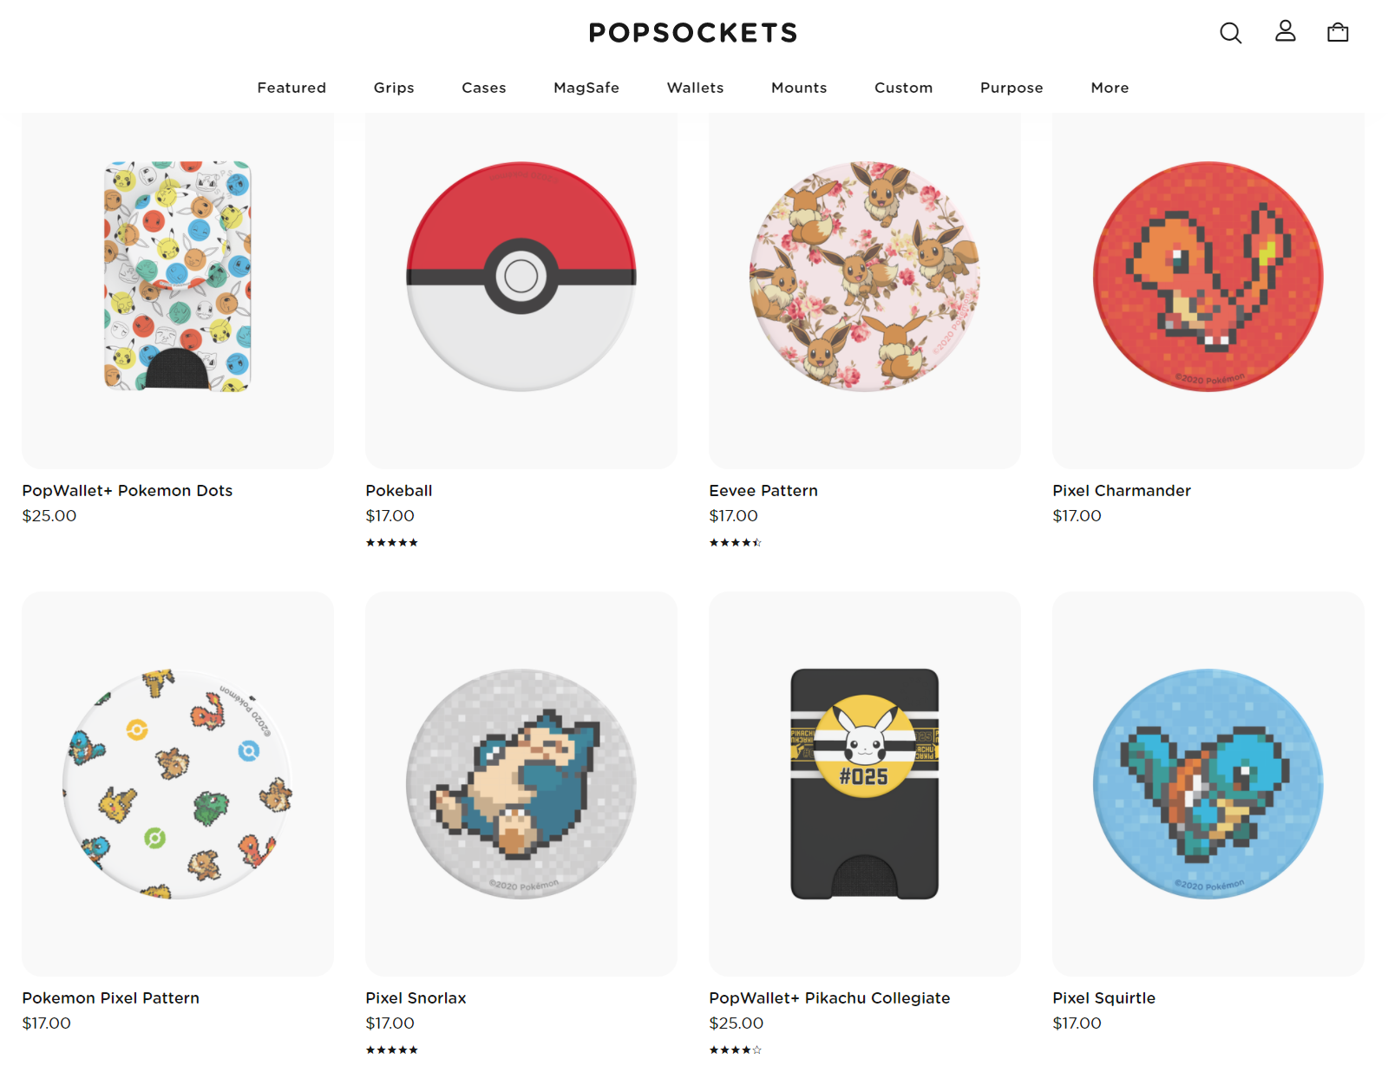Screen dimensions: 1388x1092
Task: Open the Pixel Charmander product link
Action: [1122, 490]
